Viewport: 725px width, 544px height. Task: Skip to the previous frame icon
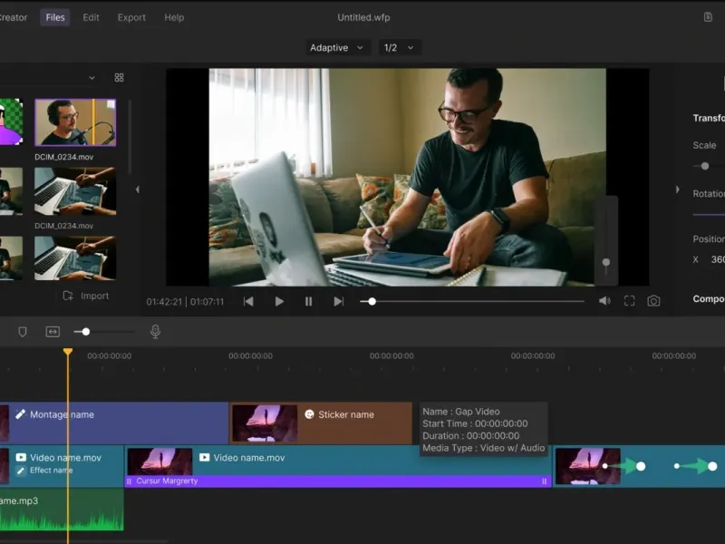coord(248,302)
